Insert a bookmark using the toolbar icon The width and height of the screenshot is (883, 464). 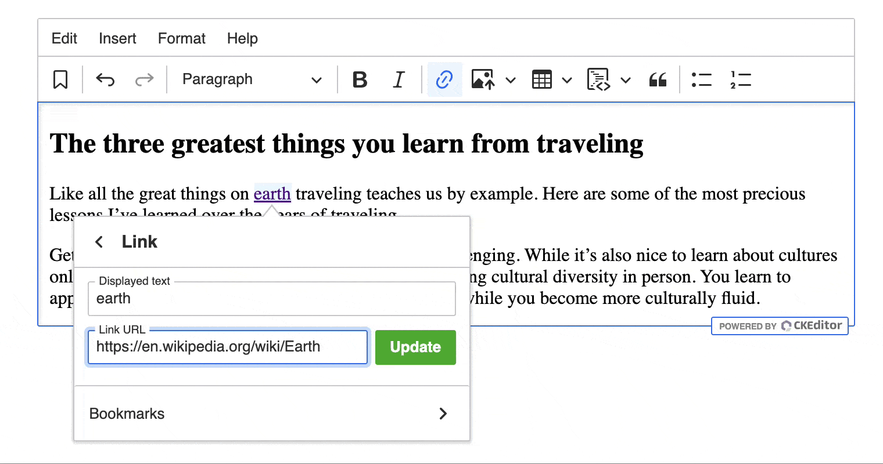(x=62, y=79)
